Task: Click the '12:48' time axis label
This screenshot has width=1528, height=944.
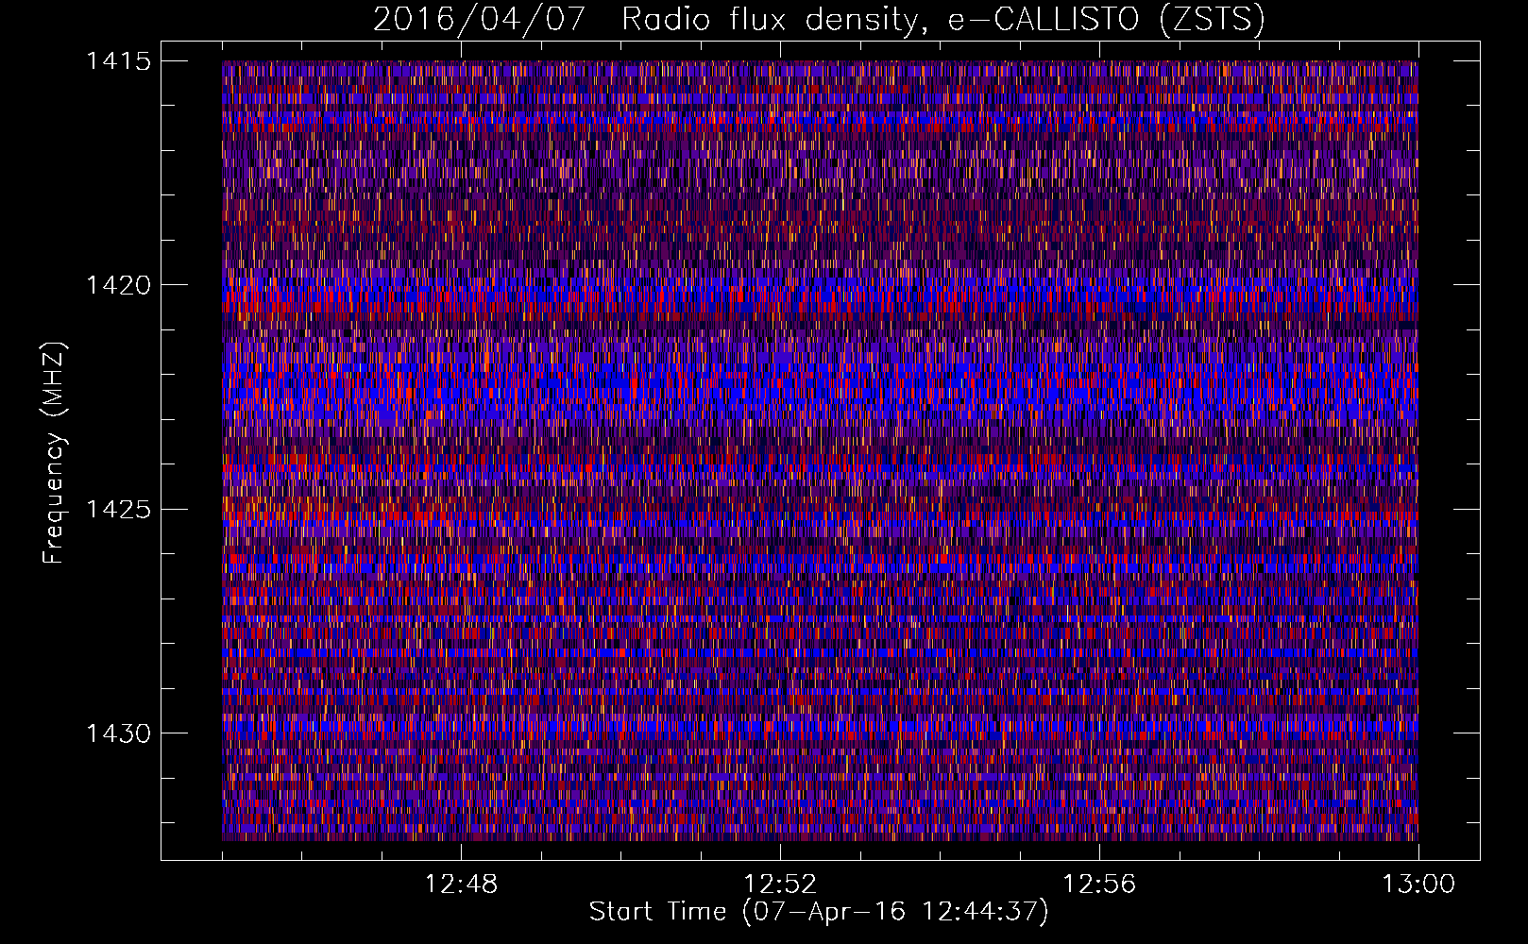Action: [x=461, y=885]
